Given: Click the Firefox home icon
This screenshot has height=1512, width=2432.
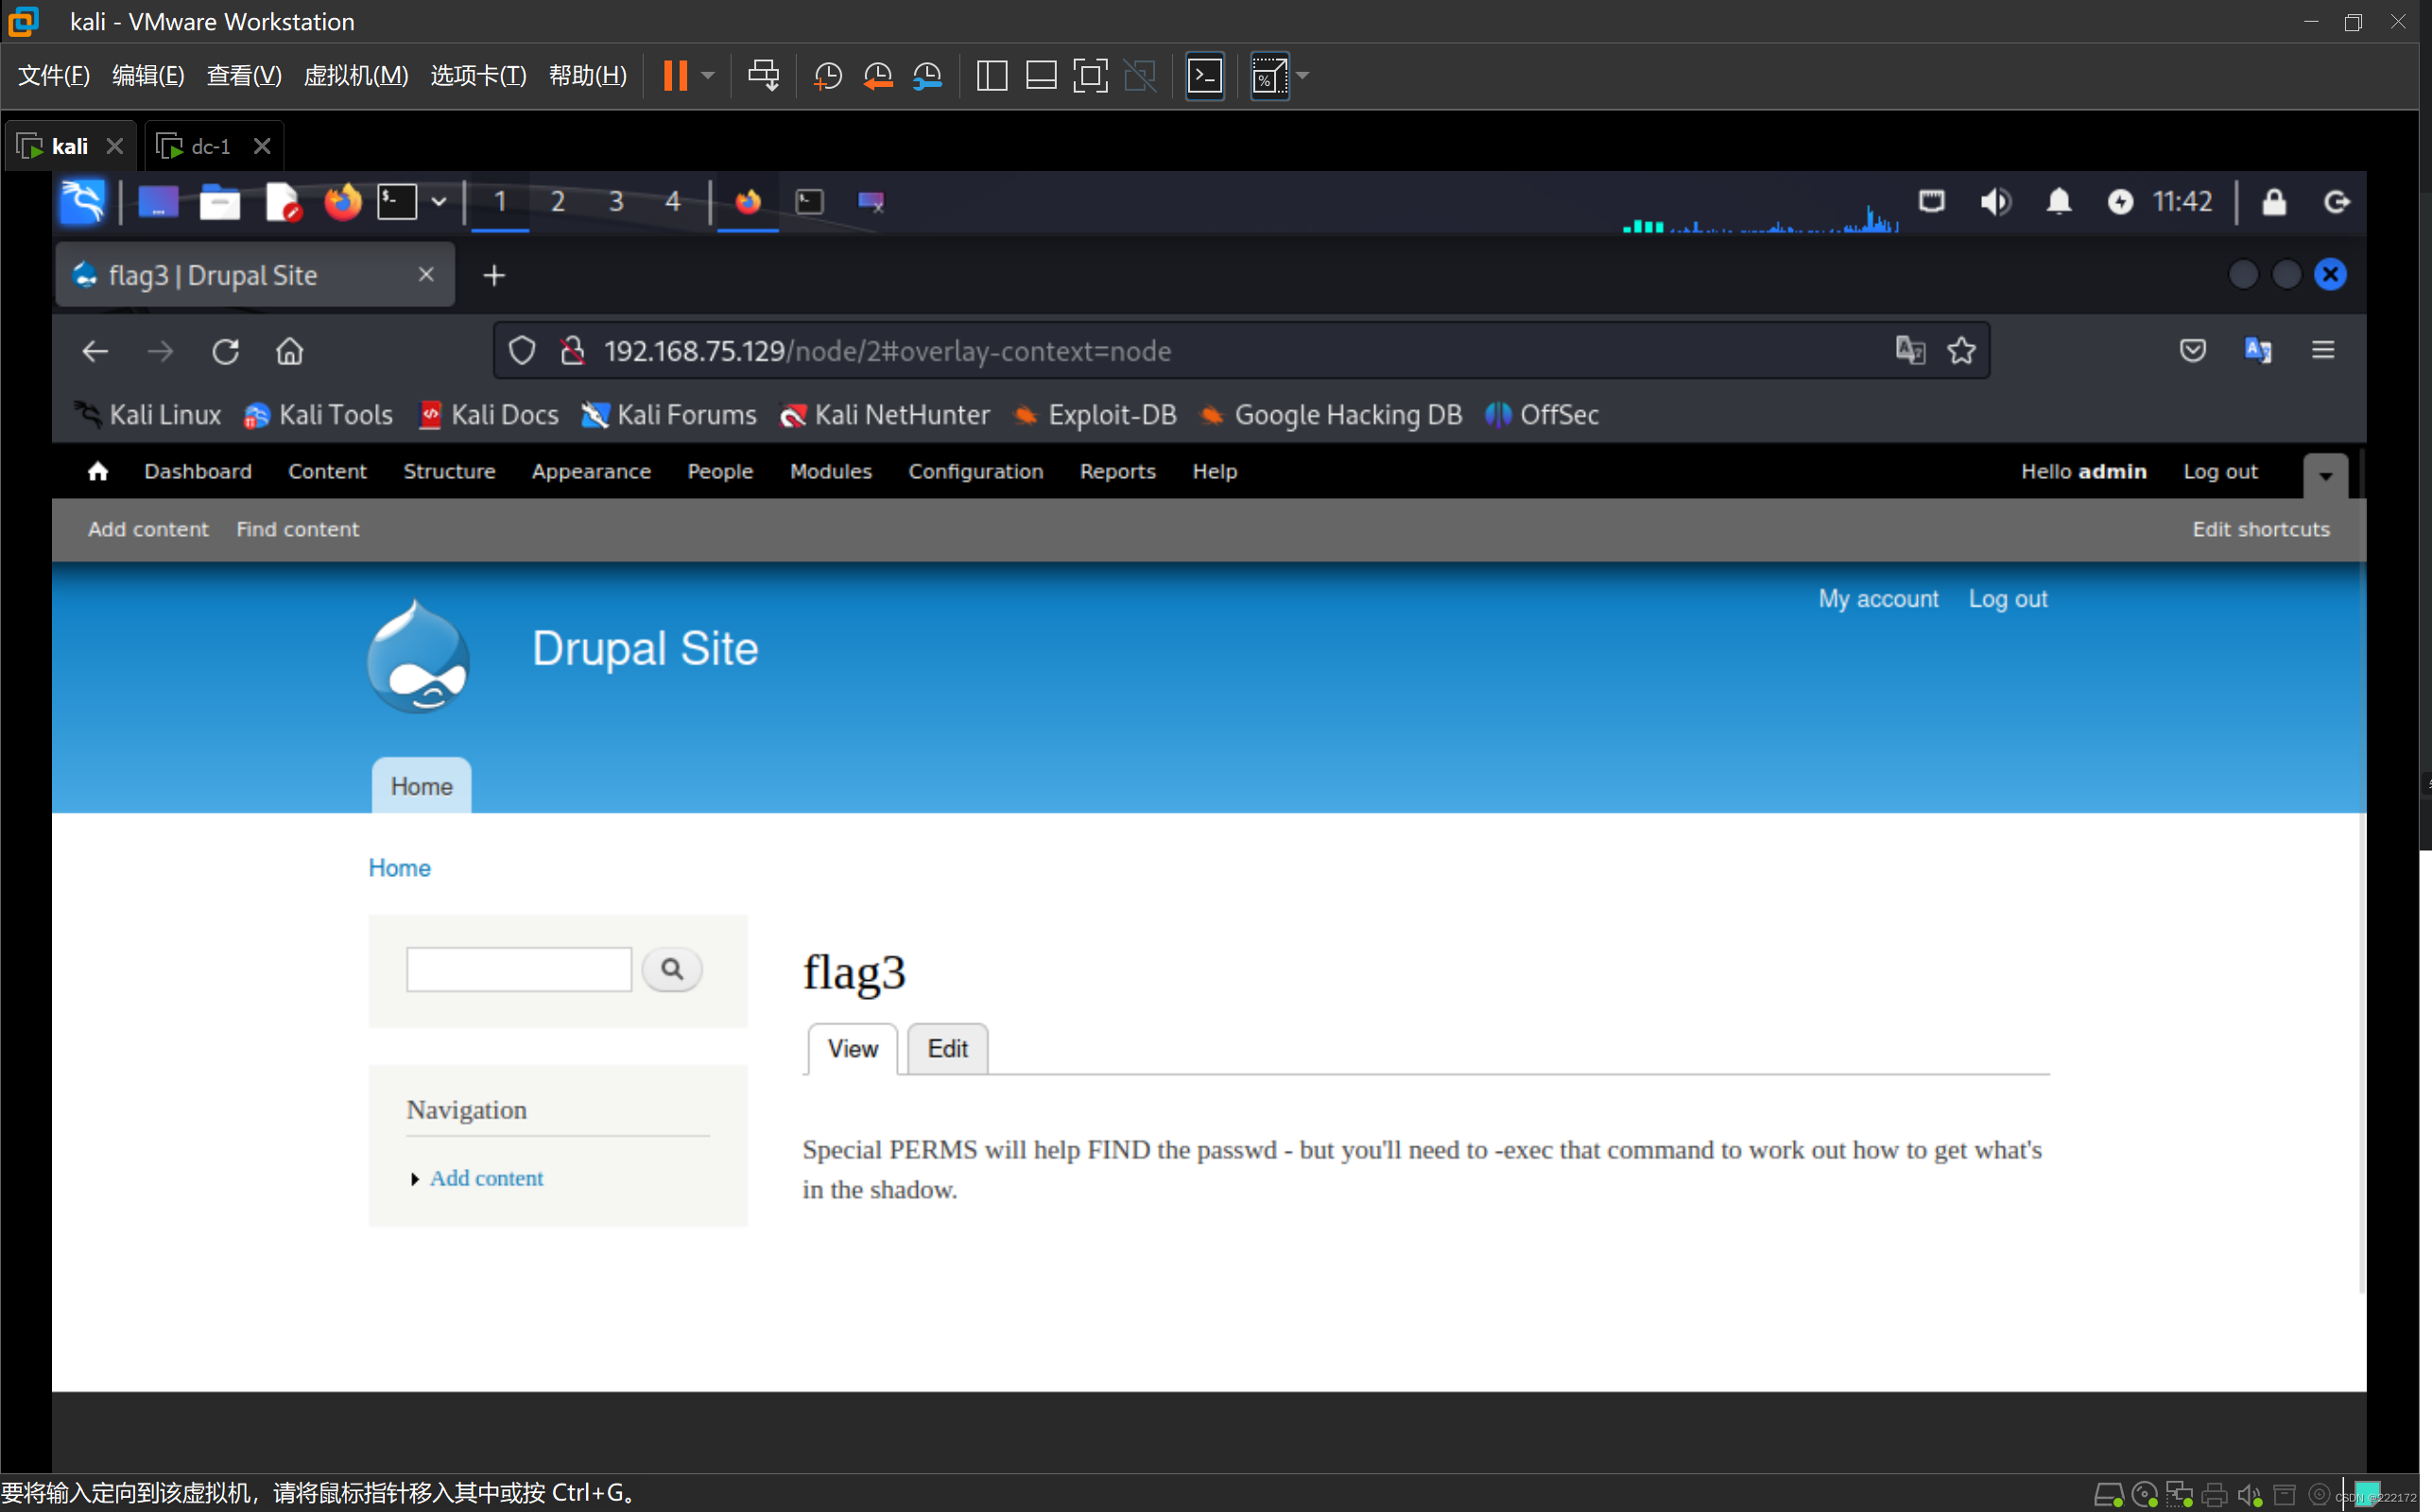Looking at the screenshot, I should [289, 351].
